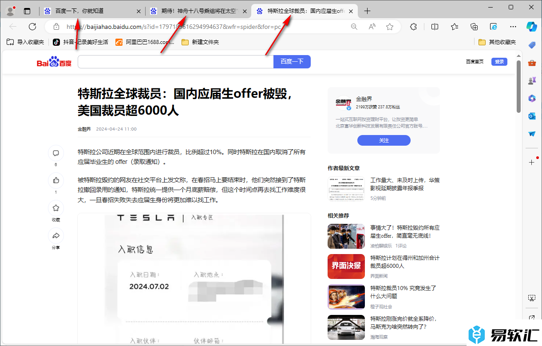Collect the article with 收藏 star
This screenshot has height=346, width=542.
tap(56, 208)
